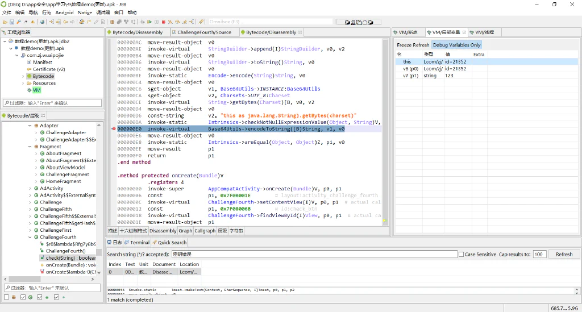Viewport: 582px width, 312px height.
Task: Click the green Run debugger icon
Action: pyautogui.click(x=149, y=22)
